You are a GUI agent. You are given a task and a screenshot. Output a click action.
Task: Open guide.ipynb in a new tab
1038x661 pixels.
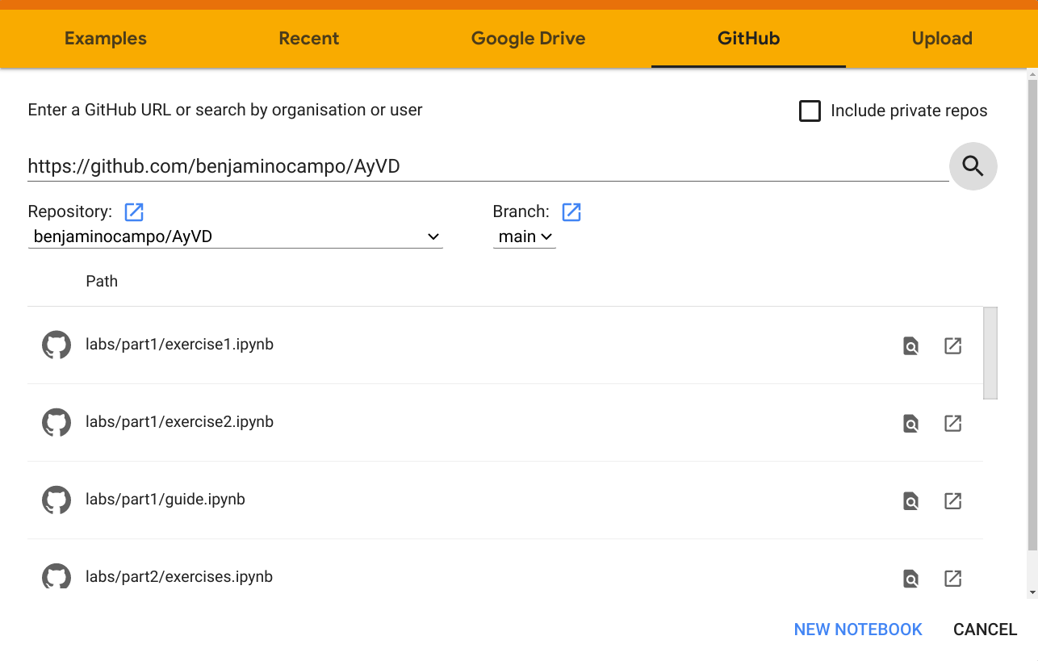coord(952,500)
